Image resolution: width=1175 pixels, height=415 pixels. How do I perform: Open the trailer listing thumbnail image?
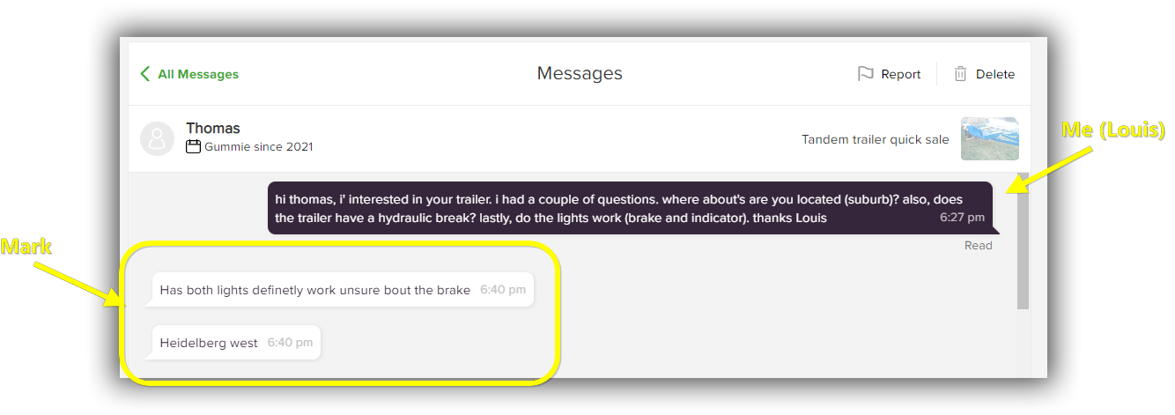990,138
